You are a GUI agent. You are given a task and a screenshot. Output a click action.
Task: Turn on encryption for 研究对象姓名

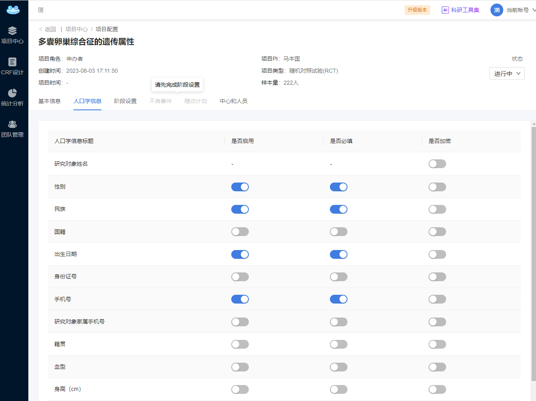point(437,164)
